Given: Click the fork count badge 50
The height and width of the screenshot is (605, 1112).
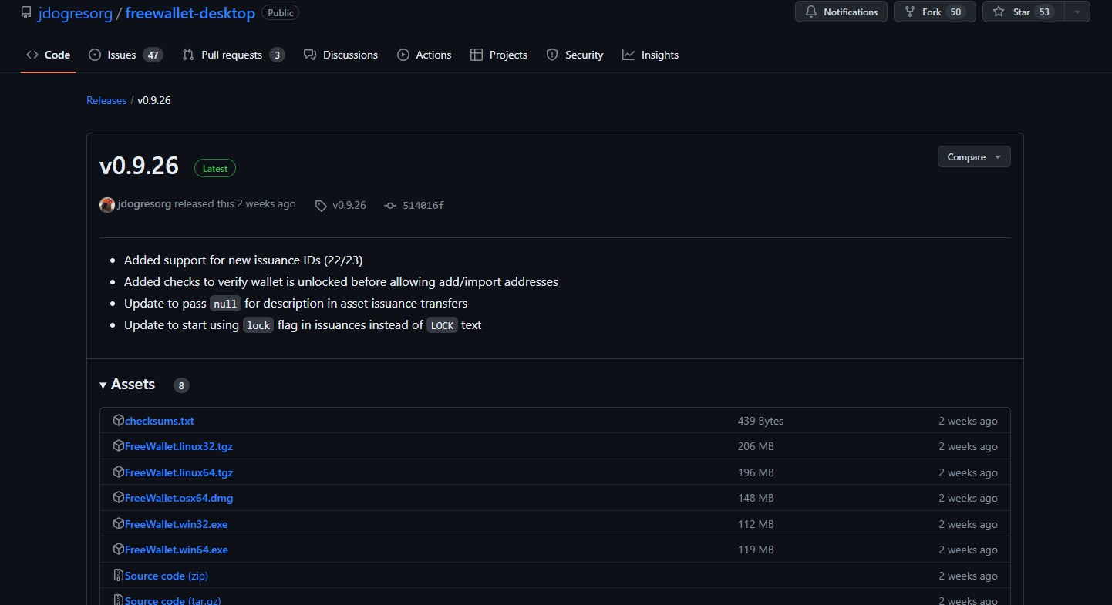Looking at the screenshot, I should (x=955, y=12).
